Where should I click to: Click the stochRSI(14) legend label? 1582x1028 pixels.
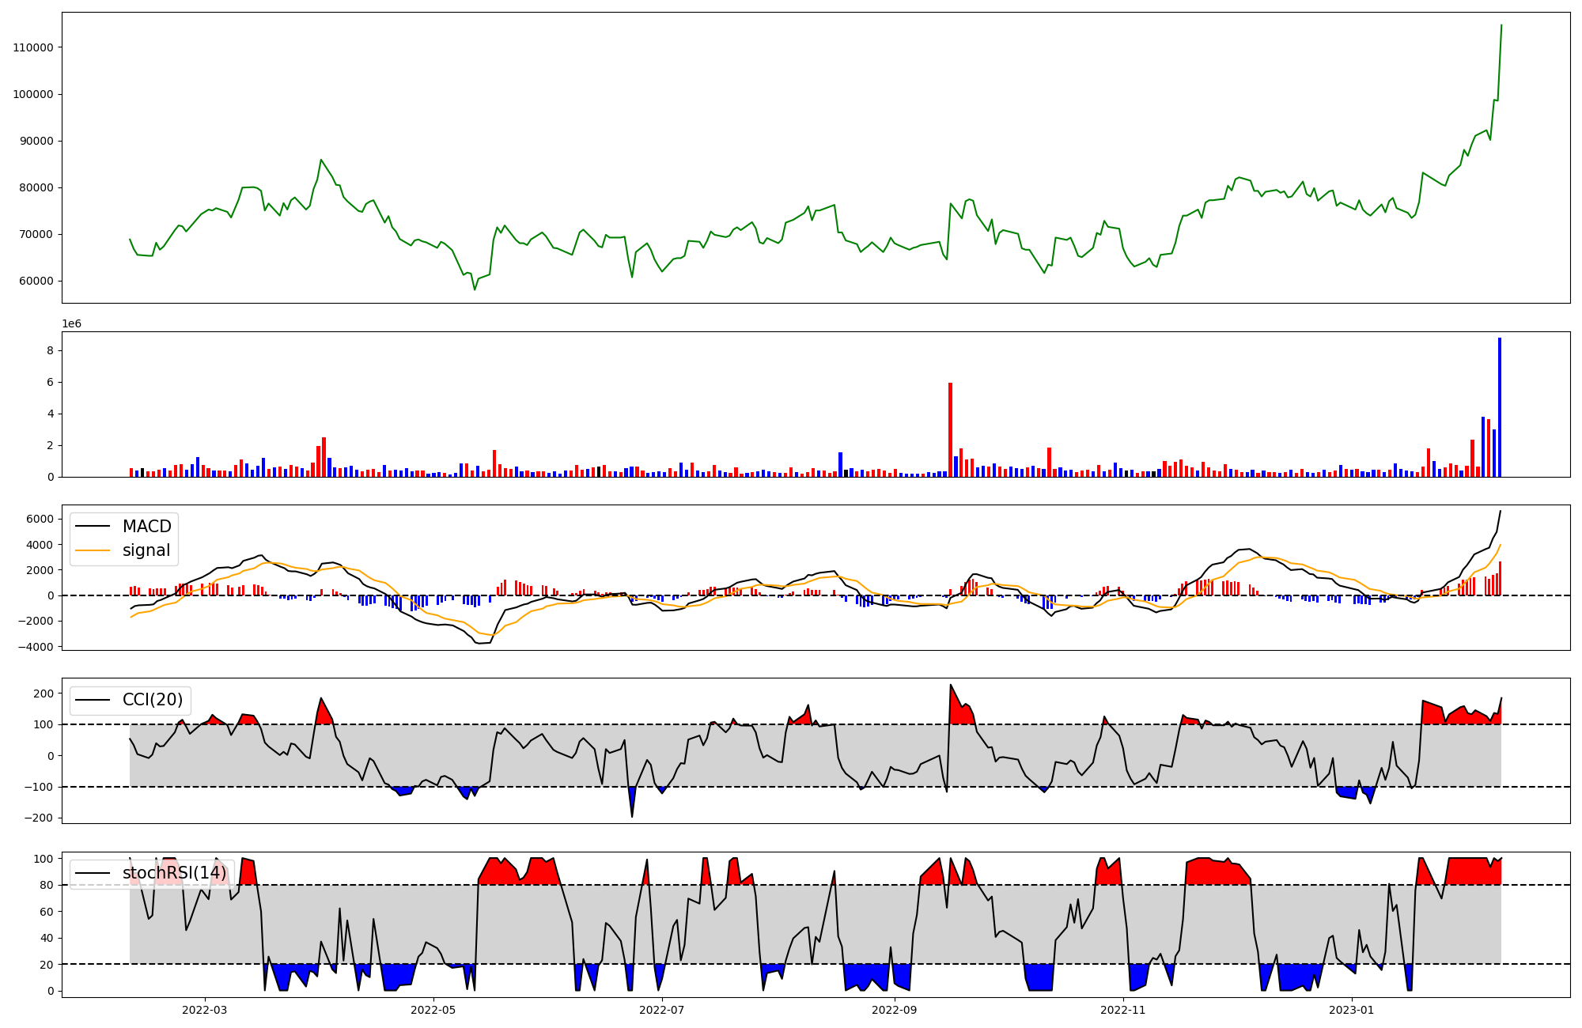tap(174, 873)
